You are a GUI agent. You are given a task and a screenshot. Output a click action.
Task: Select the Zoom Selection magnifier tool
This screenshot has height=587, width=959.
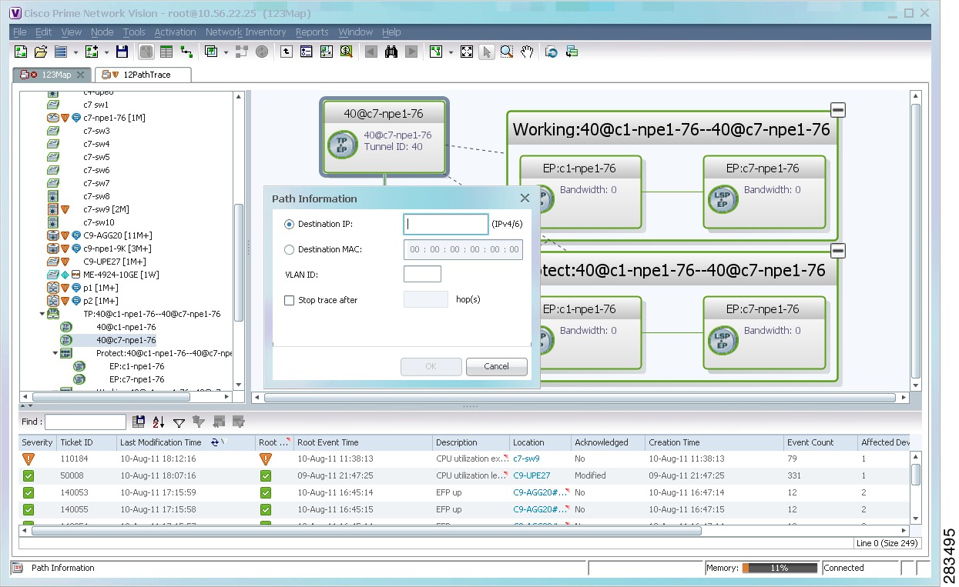coord(507,52)
